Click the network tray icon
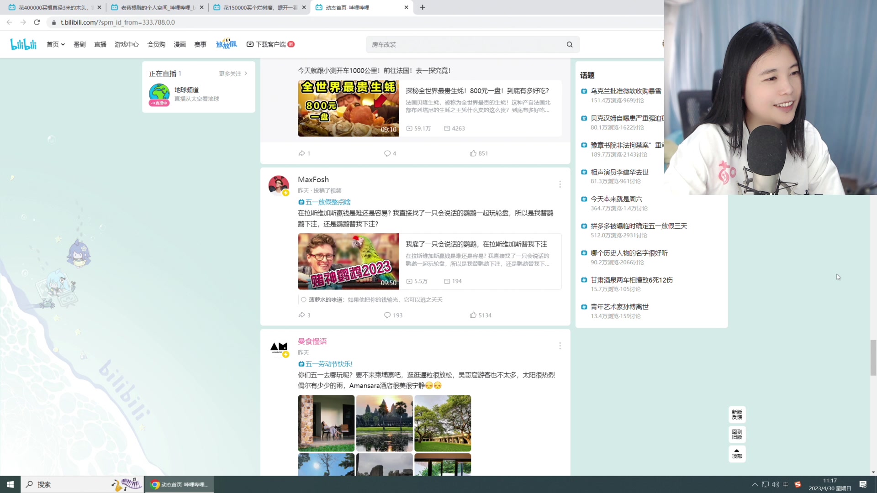877x493 pixels. tap(765, 484)
